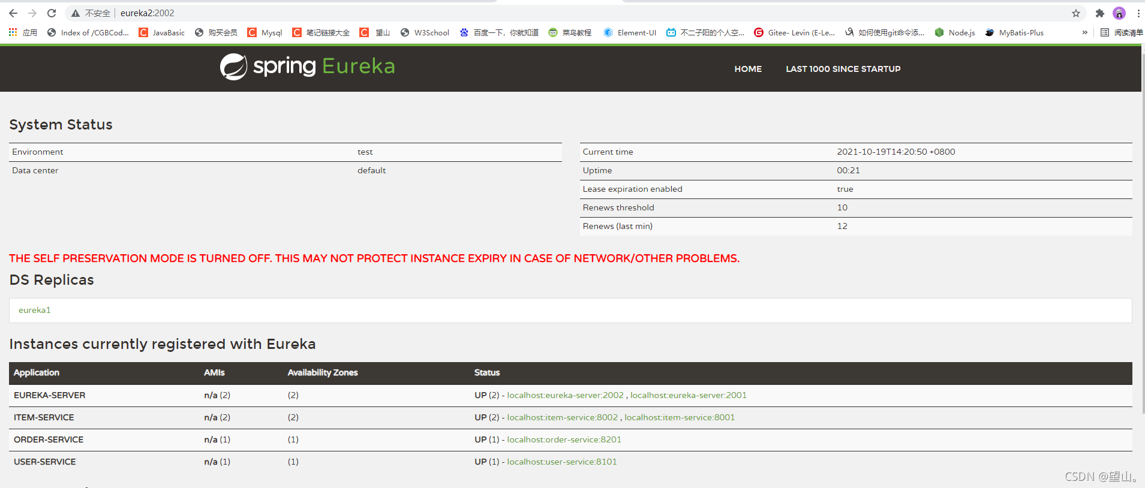Select the Renews (last min) value 12
This screenshot has height=488, width=1145.
(x=842, y=226)
